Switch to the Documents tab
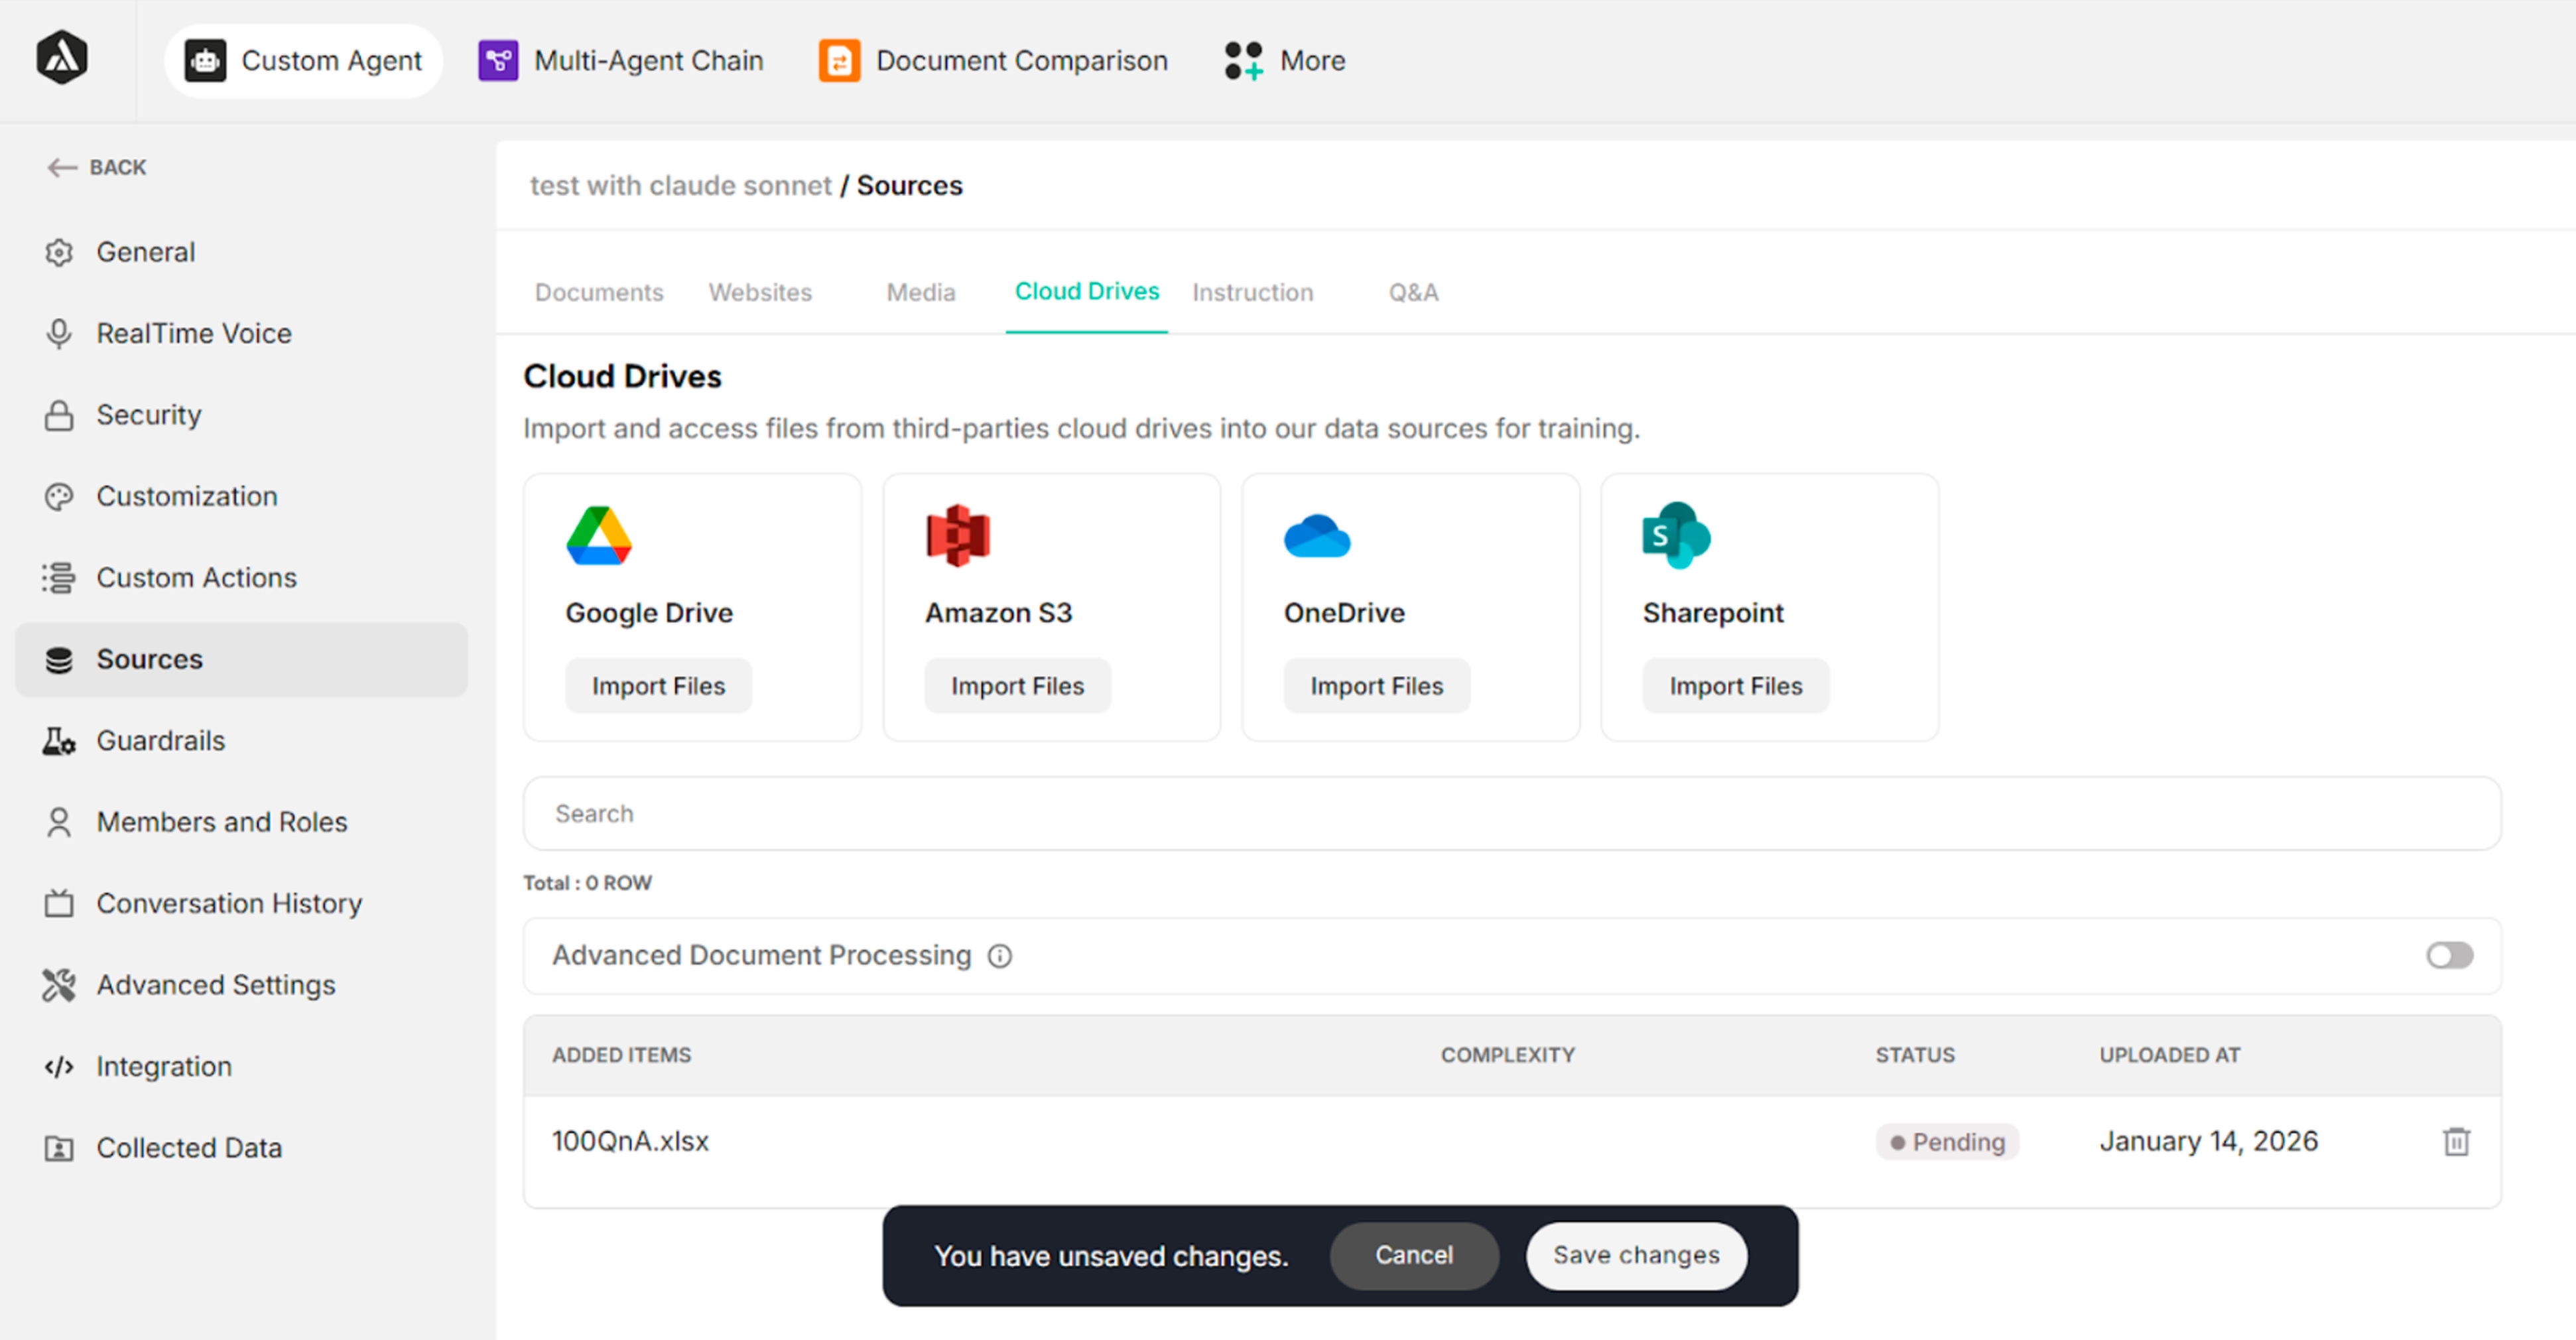 tap(598, 292)
